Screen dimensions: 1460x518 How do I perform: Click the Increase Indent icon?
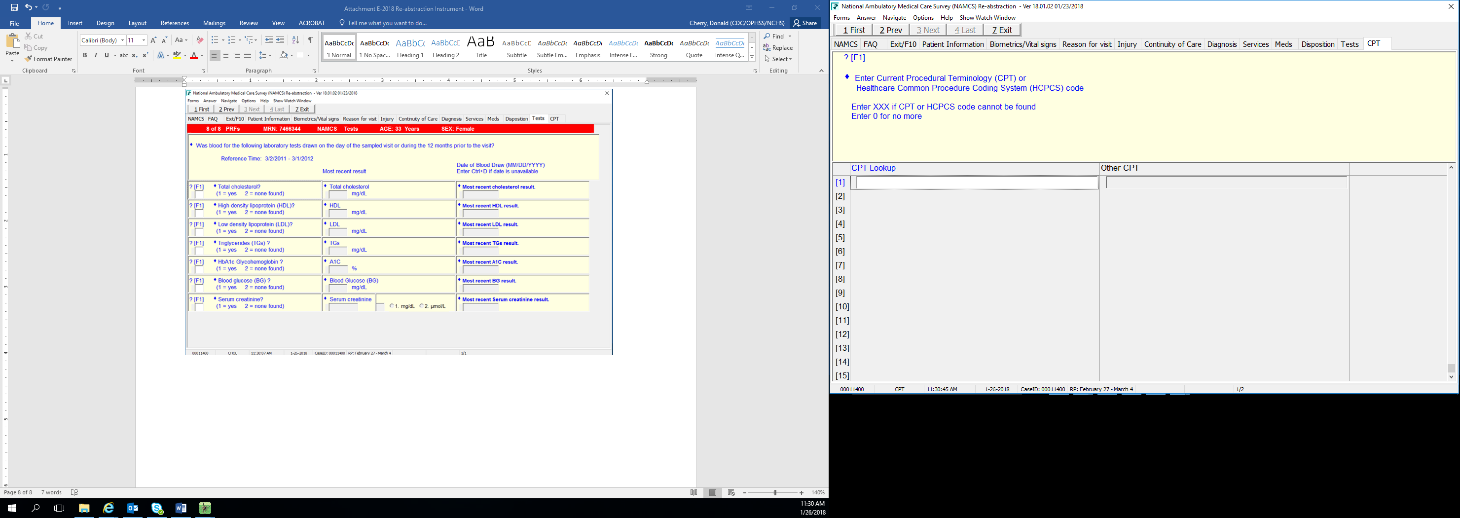click(281, 40)
